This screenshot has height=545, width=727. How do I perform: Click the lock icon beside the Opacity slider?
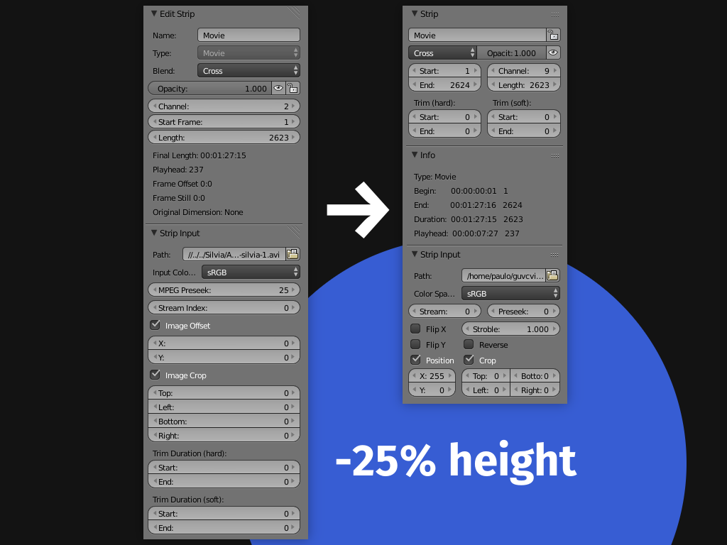click(293, 88)
